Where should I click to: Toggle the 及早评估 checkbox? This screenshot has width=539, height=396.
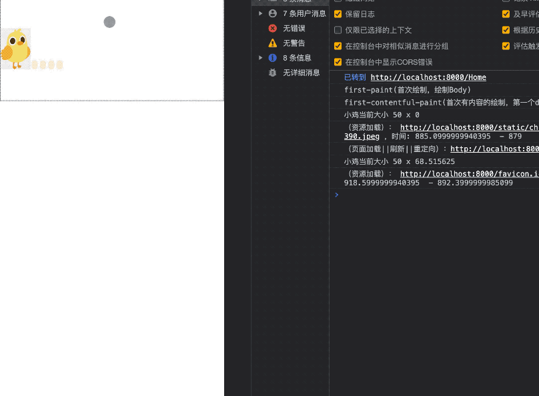[506, 14]
